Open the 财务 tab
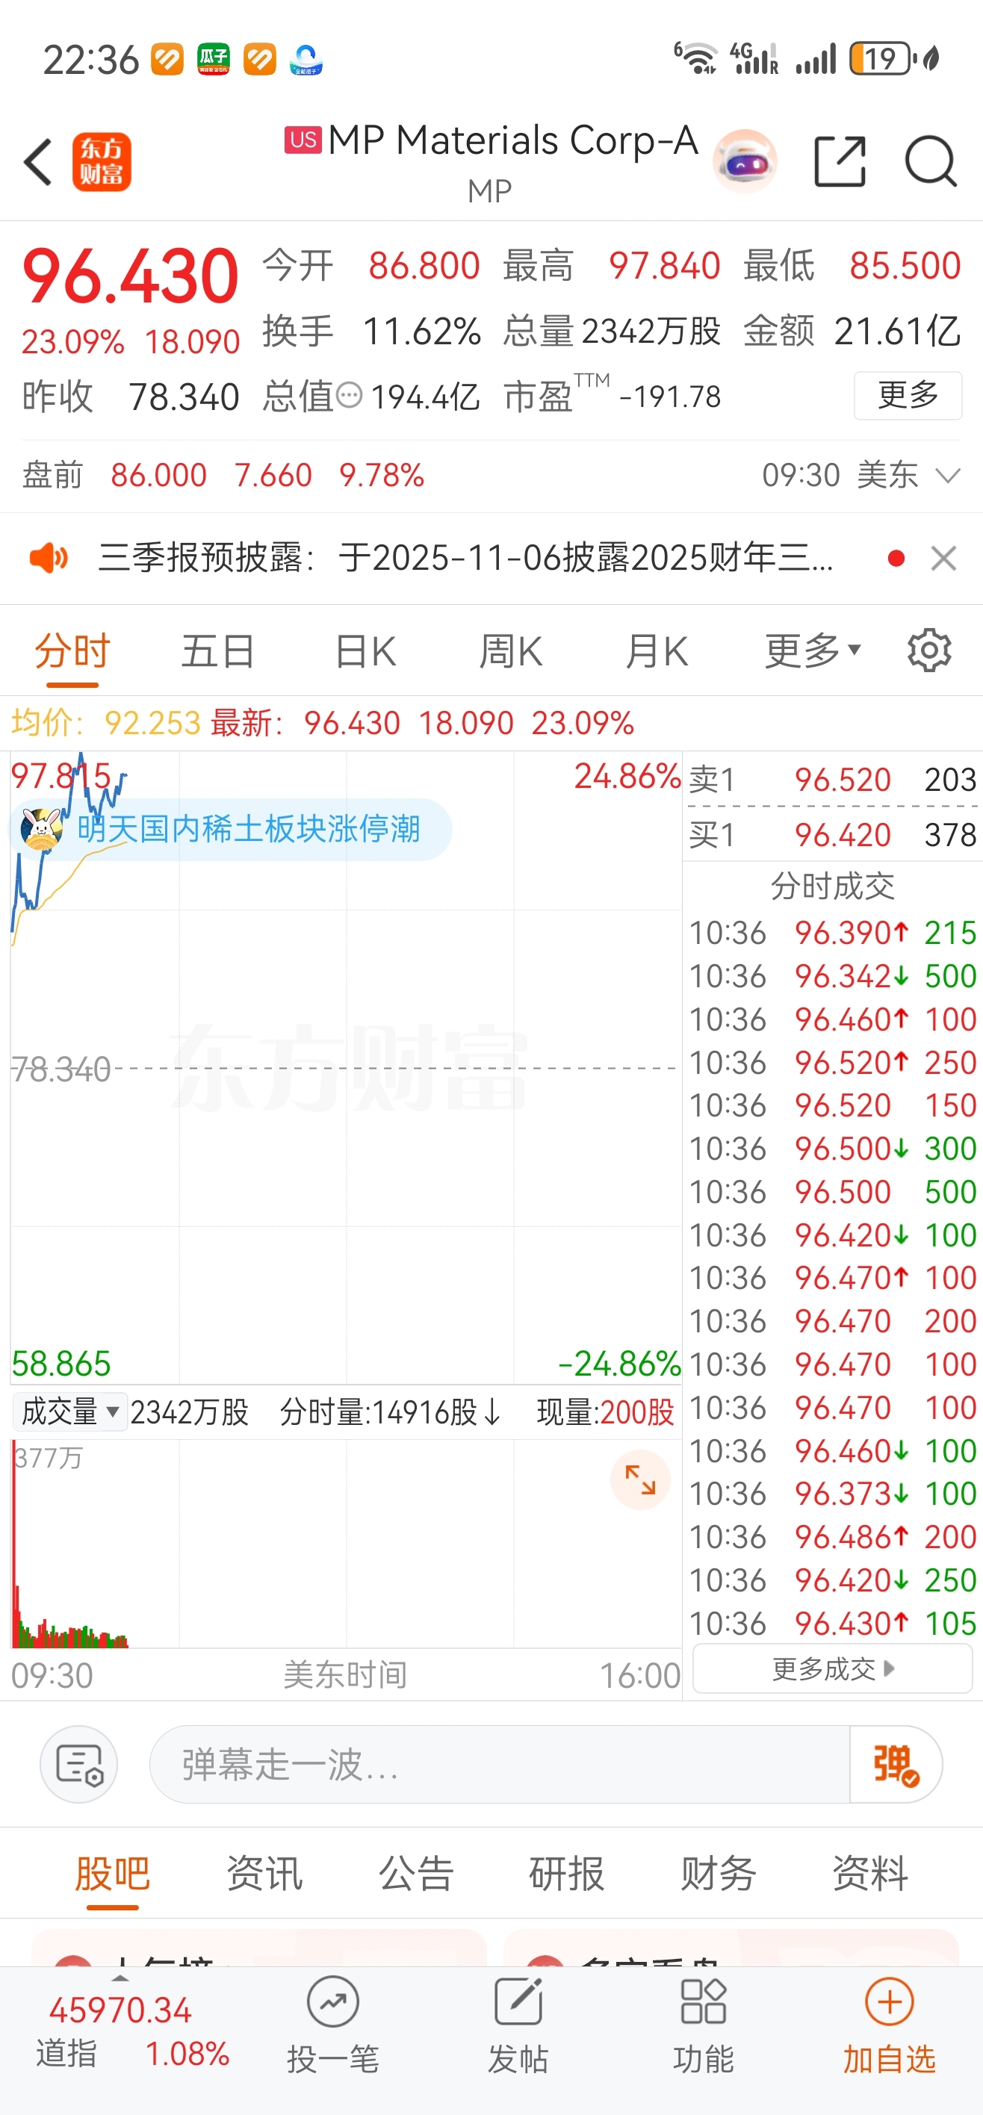 pyautogui.click(x=719, y=1874)
